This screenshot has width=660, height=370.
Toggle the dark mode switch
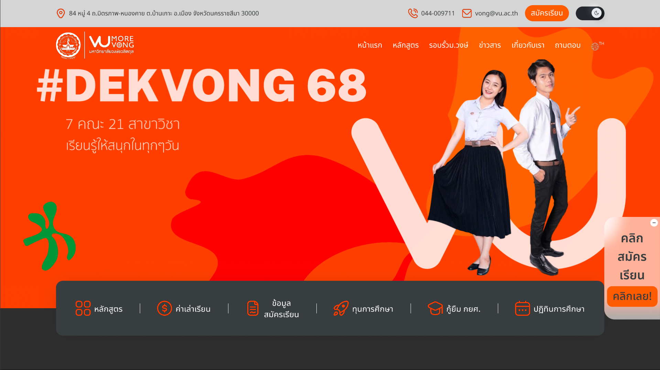590,13
